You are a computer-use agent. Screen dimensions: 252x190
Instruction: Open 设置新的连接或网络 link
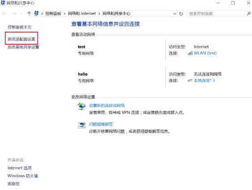click(107, 106)
